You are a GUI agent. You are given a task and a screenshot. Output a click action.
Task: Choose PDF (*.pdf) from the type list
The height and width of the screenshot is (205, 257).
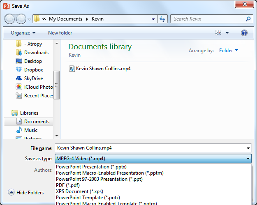click(x=68, y=185)
